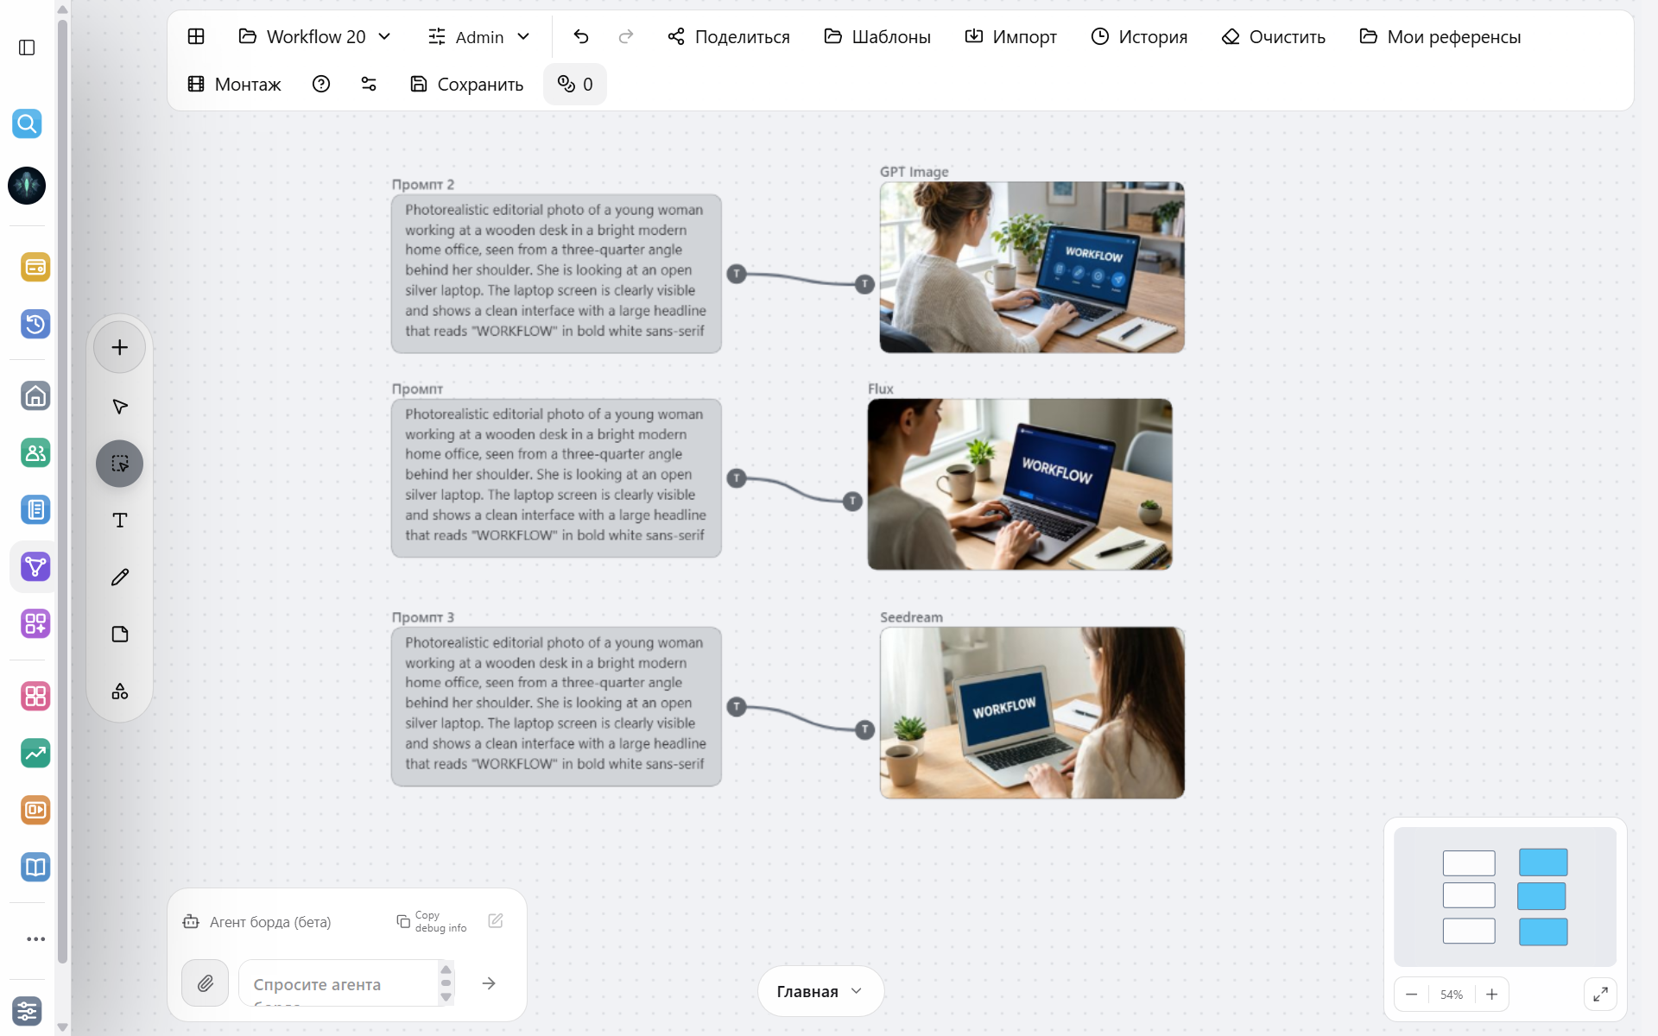
Task: Open Шаблоны templates
Action: tap(877, 36)
